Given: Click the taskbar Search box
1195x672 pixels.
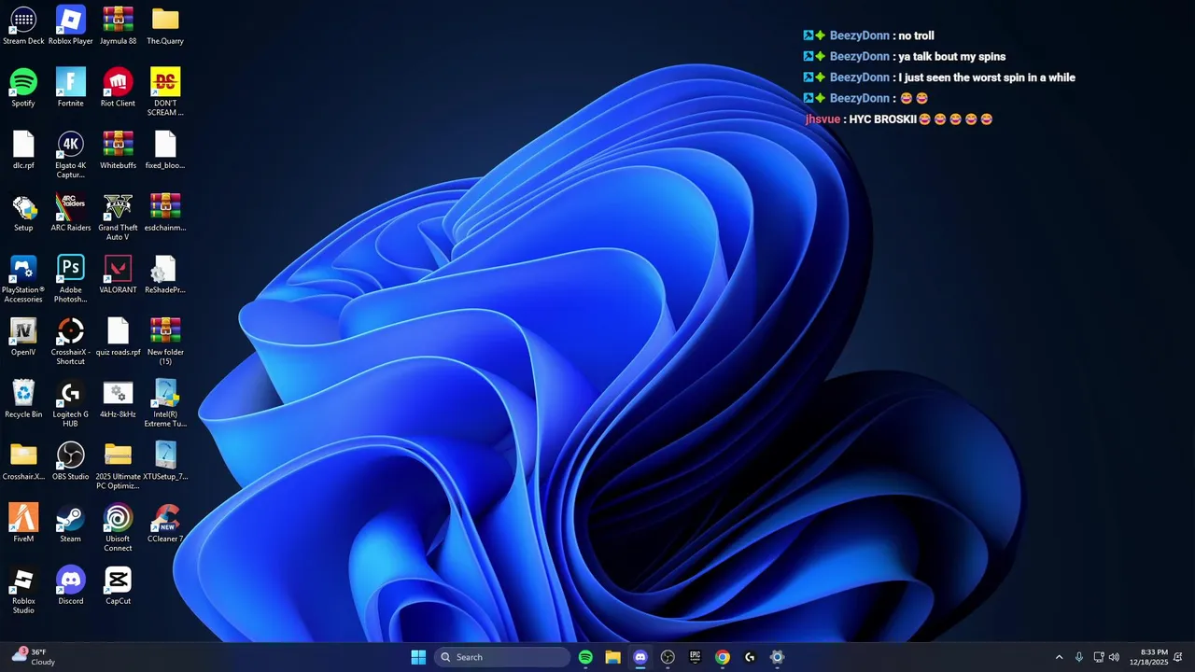Looking at the screenshot, I should point(502,657).
